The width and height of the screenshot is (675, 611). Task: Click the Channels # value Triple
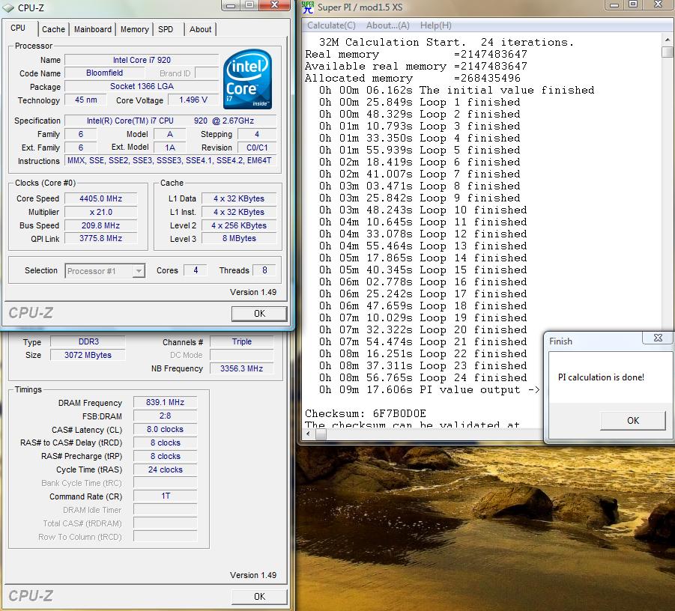tap(241, 341)
